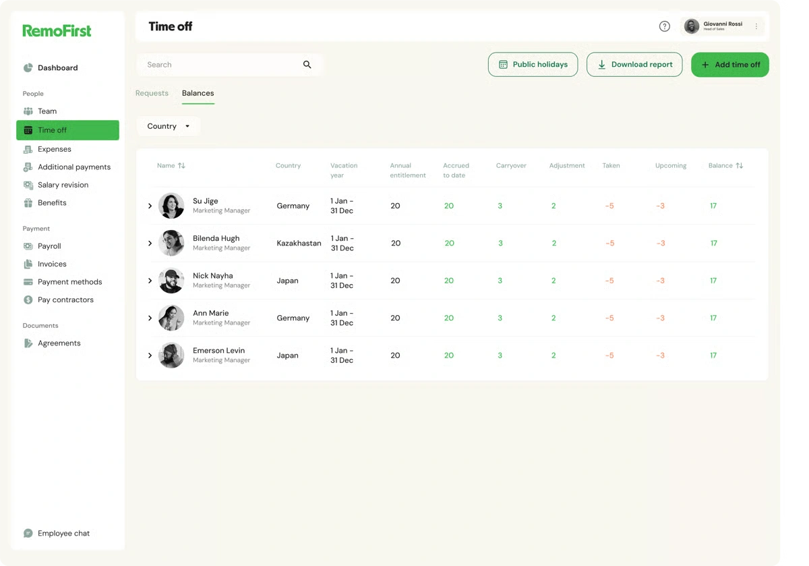Select the Balances tab

tap(198, 93)
